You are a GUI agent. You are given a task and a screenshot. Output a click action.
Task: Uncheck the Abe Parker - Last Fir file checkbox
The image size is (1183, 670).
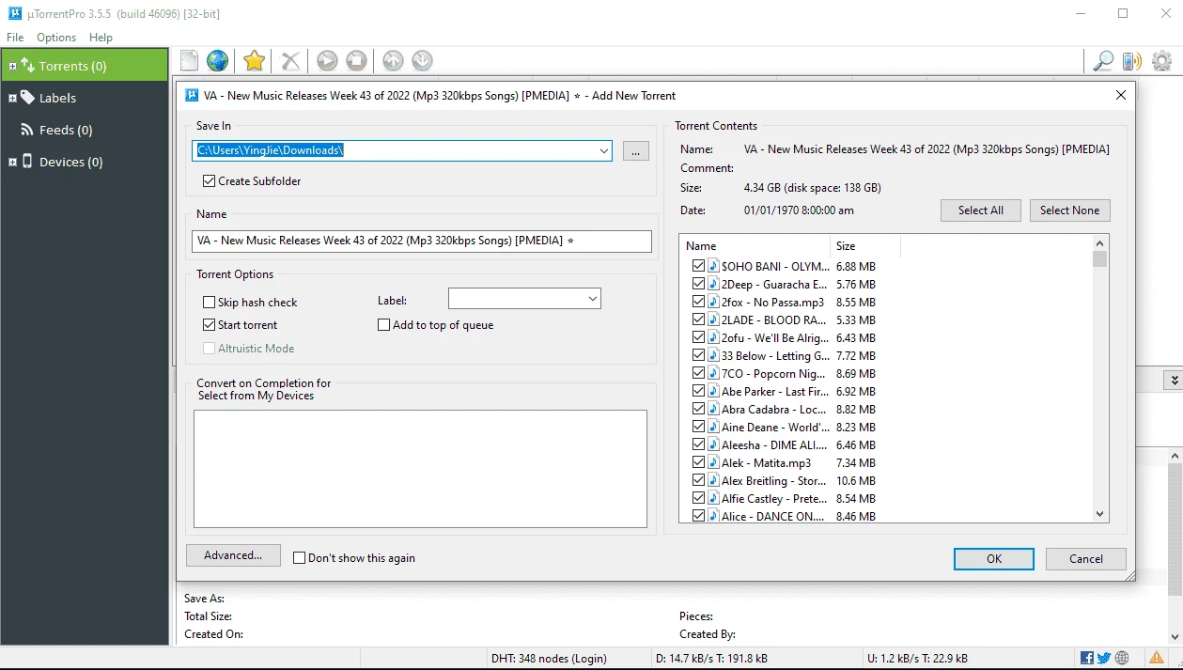point(698,391)
